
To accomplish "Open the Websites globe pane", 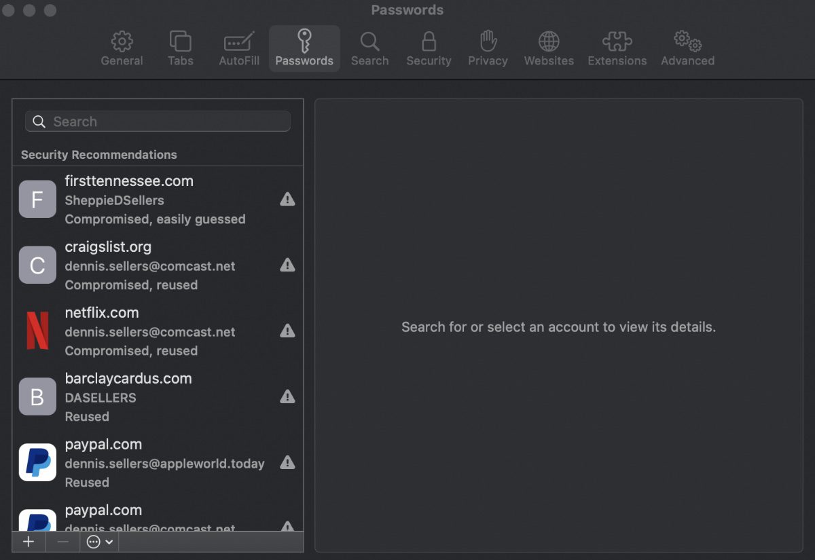I will click(549, 48).
